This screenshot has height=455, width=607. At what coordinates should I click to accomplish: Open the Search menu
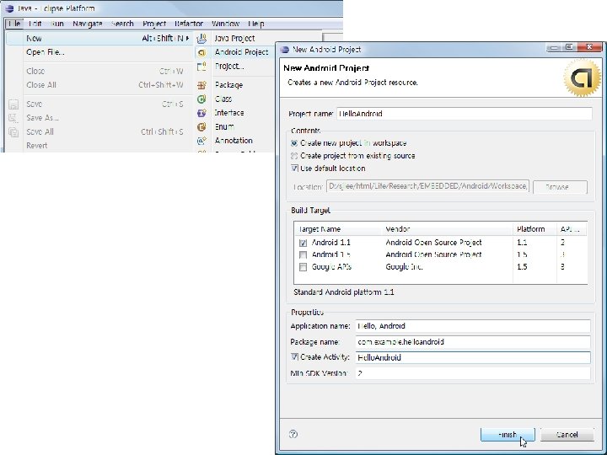point(122,24)
